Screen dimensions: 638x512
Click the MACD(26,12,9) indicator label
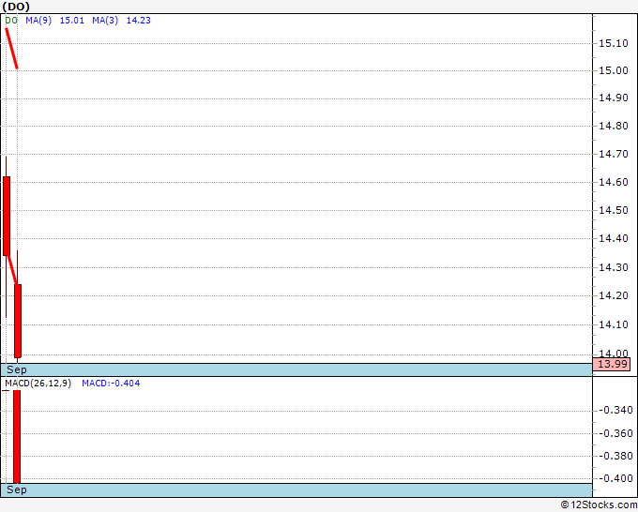click(x=38, y=384)
